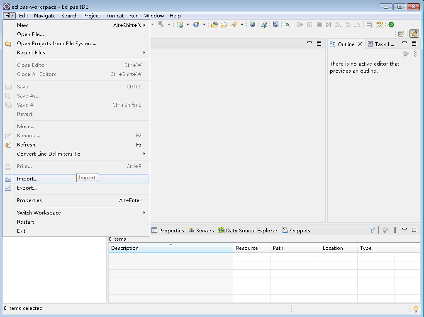Click the open folder with green ball icon
Screen dimensions: 424x317
pos(214,25)
